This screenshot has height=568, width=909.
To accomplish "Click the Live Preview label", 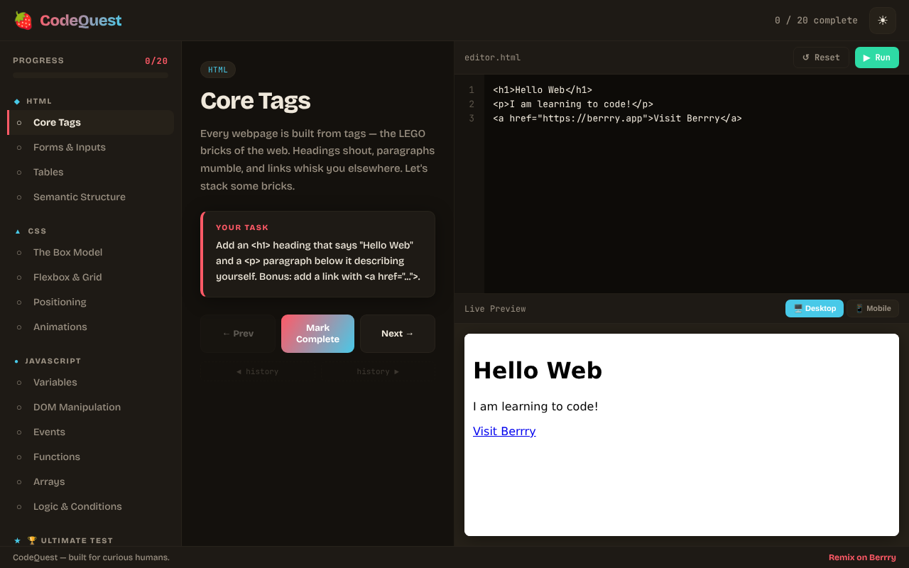I will (495, 309).
